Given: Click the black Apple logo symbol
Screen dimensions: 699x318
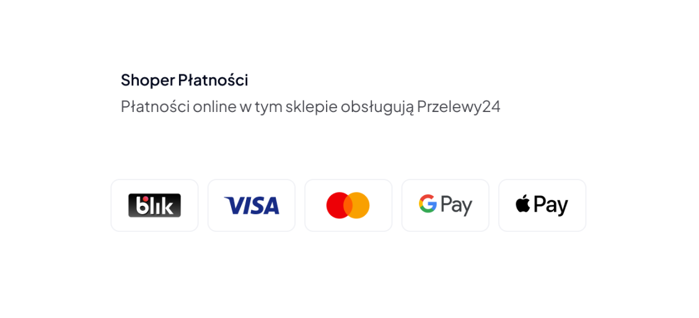Looking at the screenshot, I should click(522, 204).
